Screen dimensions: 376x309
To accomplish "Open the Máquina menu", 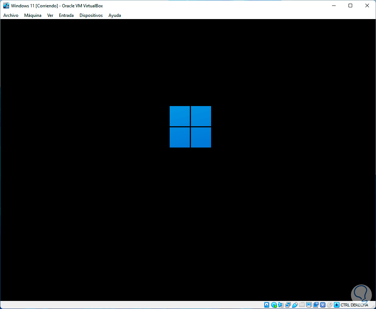I will (x=33, y=15).
